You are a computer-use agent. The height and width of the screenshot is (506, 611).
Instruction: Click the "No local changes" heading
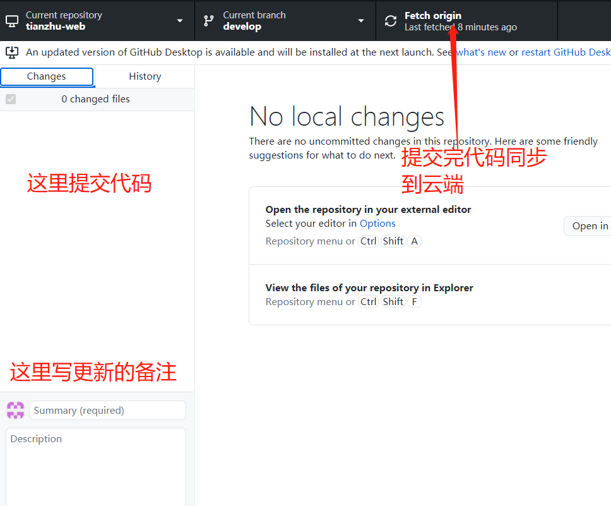(347, 116)
